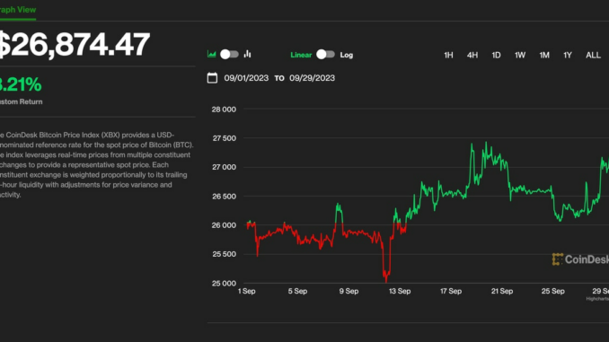Select the area chart icon

(x=212, y=55)
